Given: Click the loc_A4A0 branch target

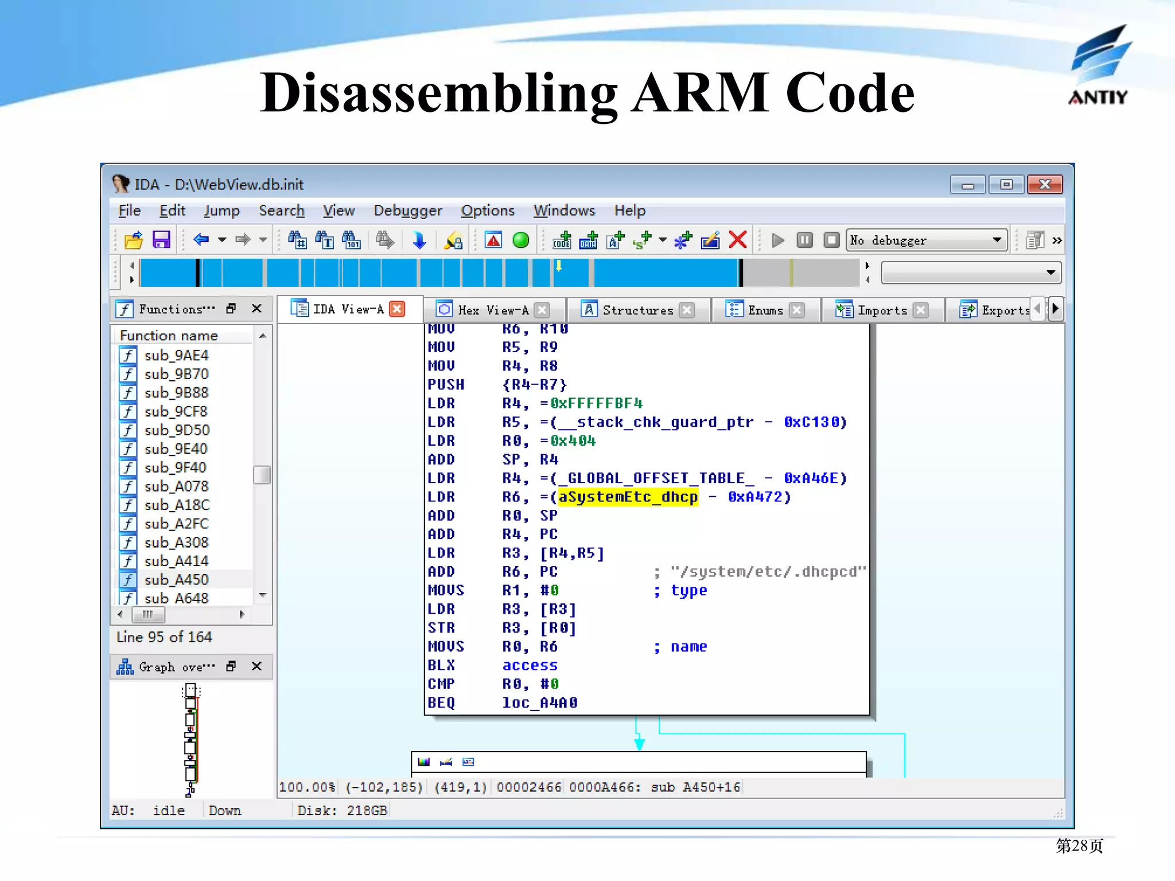Looking at the screenshot, I should point(540,703).
